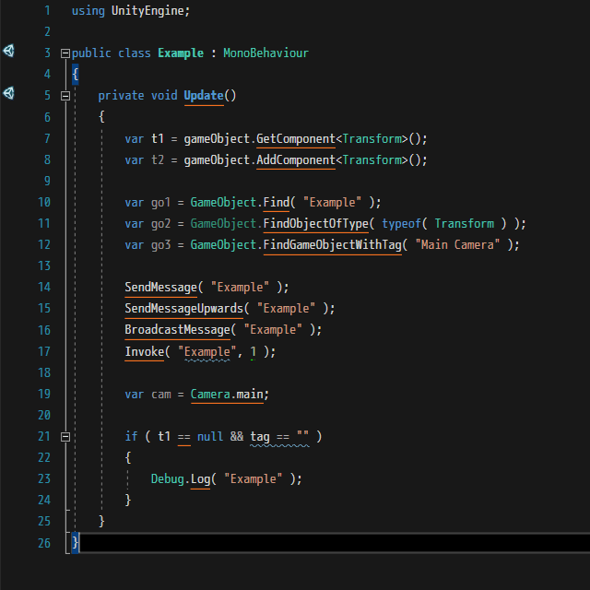Click Camera.main on line 19
The image size is (590, 590).
[227, 395]
